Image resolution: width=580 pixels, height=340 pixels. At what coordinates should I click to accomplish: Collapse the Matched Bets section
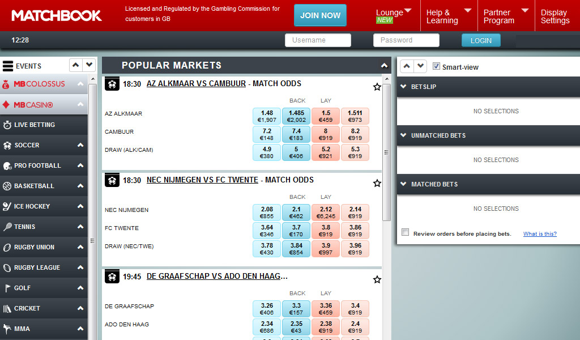pos(403,184)
